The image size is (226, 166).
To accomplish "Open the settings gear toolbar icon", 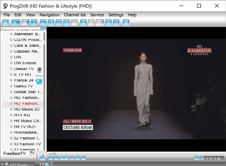I will click(126, 23).
